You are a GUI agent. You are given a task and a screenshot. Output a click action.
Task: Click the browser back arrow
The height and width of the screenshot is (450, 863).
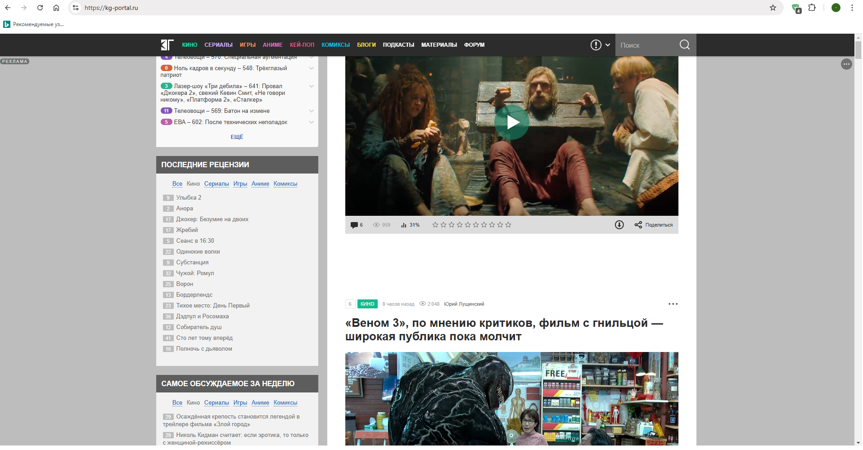tap(8, 8)
